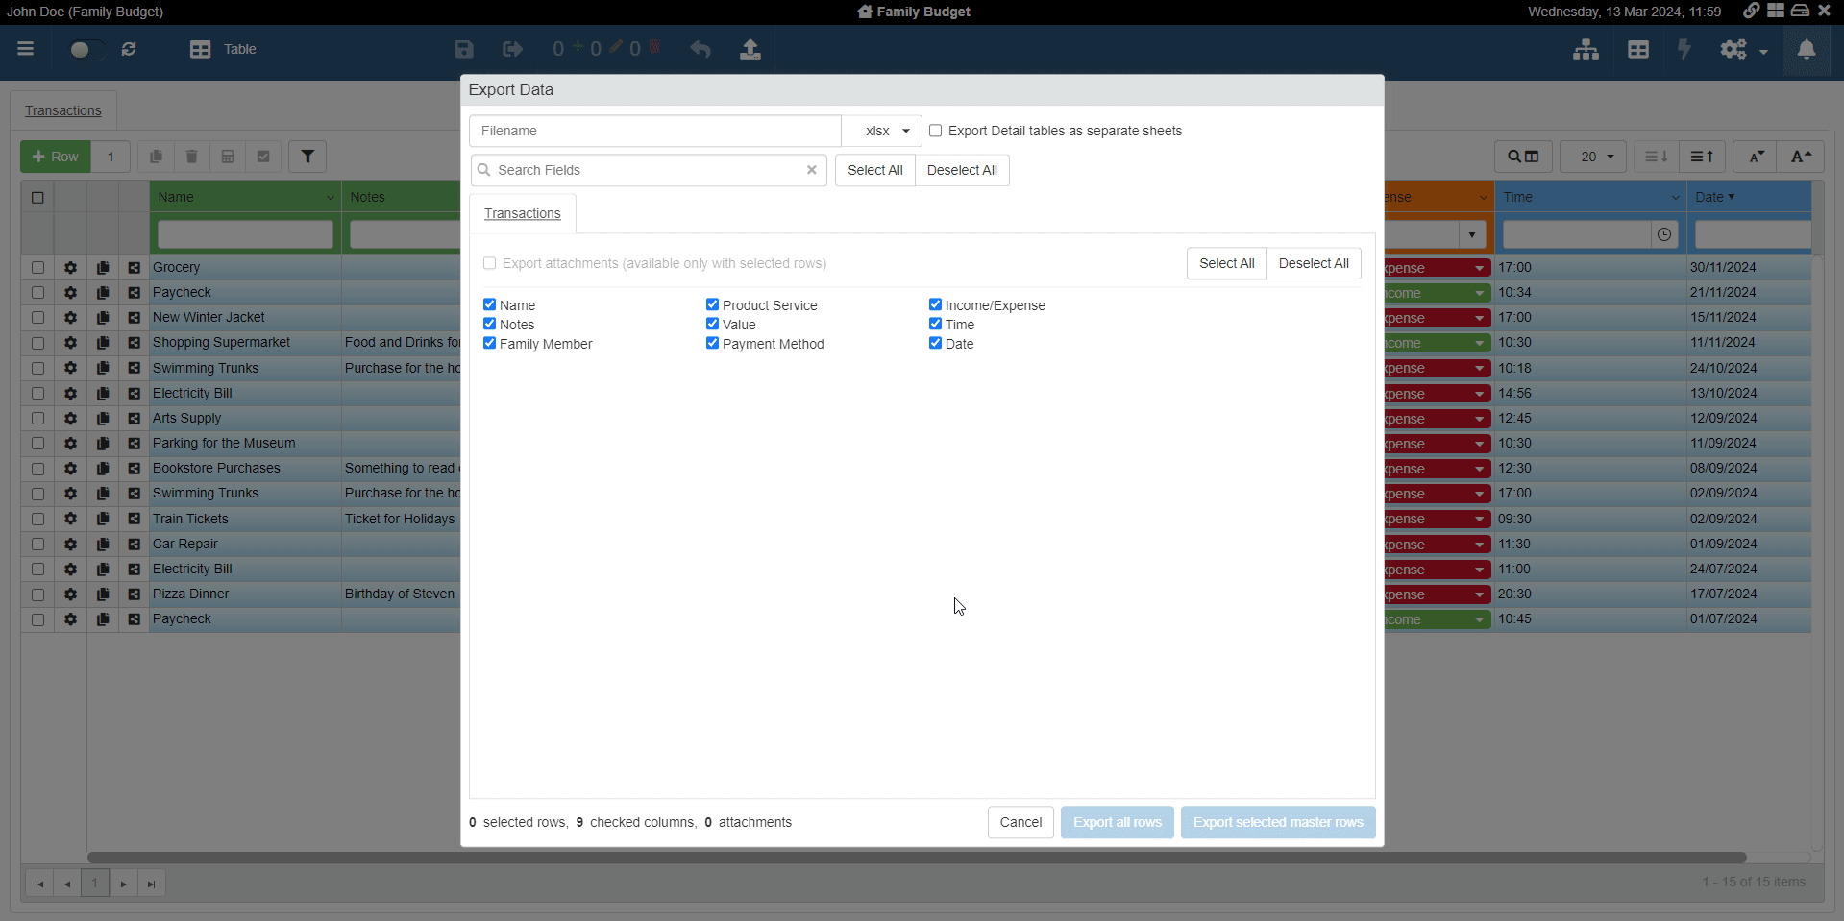Click the undo arrow icon
1844x921 pixels.
701,49
